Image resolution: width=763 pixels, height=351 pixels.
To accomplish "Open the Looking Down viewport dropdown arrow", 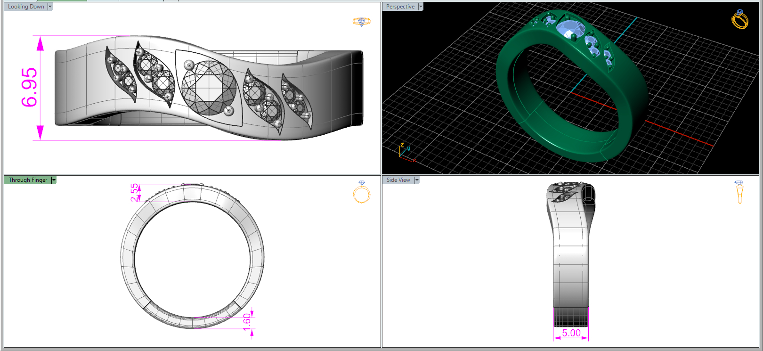I will point(50,7).
